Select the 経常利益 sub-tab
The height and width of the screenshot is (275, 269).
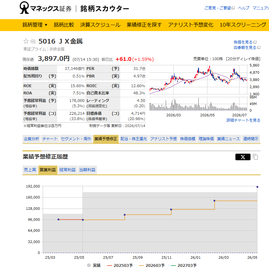[x=67, y=170]
